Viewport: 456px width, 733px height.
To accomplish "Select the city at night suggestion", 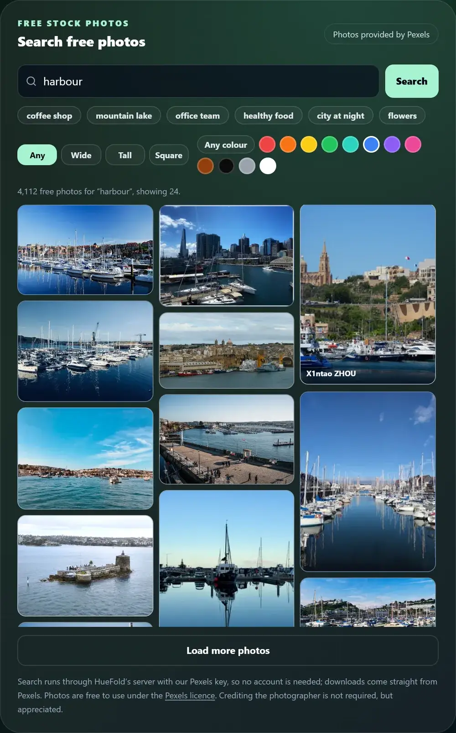I will click(x=341, y=115).
